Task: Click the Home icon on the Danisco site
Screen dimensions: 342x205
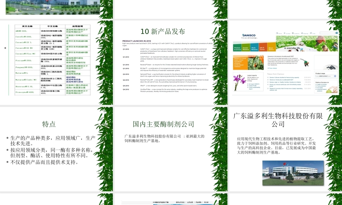Action: point(277,33)
